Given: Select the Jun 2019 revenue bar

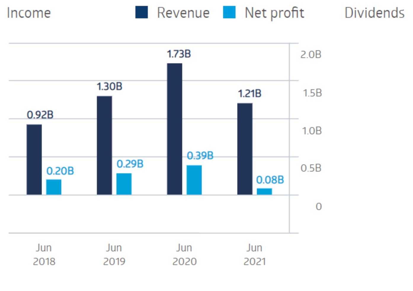Looking at the screenshot, I should 104,145.
